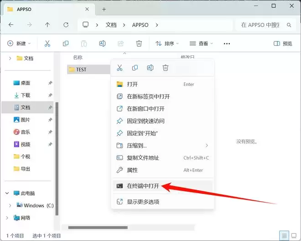Click the refresh button in navigation bar
The image size is (301, 241).
tap(66, 25)
